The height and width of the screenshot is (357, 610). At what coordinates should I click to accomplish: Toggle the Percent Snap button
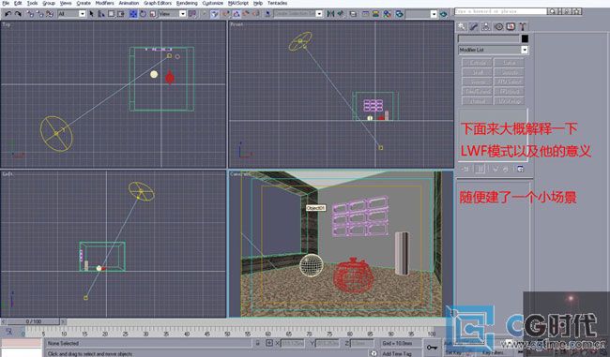point(246,14)
